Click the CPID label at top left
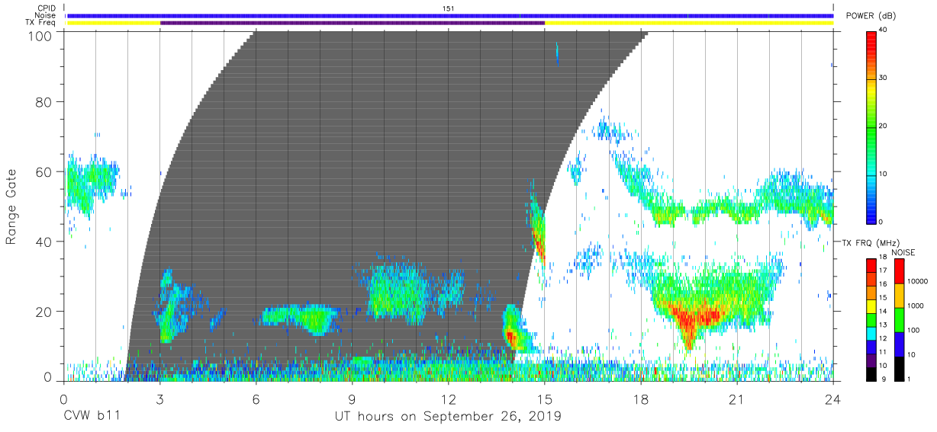This screenshot has width=937, height=432. [x=45, y=8]
